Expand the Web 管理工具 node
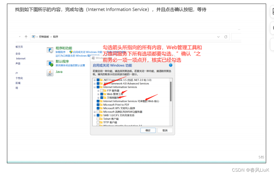 point(98,94)
